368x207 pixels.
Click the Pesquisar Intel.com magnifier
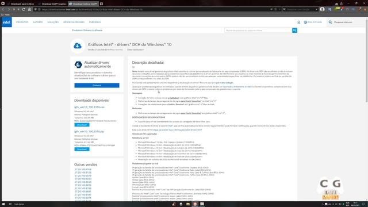pos(330,22)
